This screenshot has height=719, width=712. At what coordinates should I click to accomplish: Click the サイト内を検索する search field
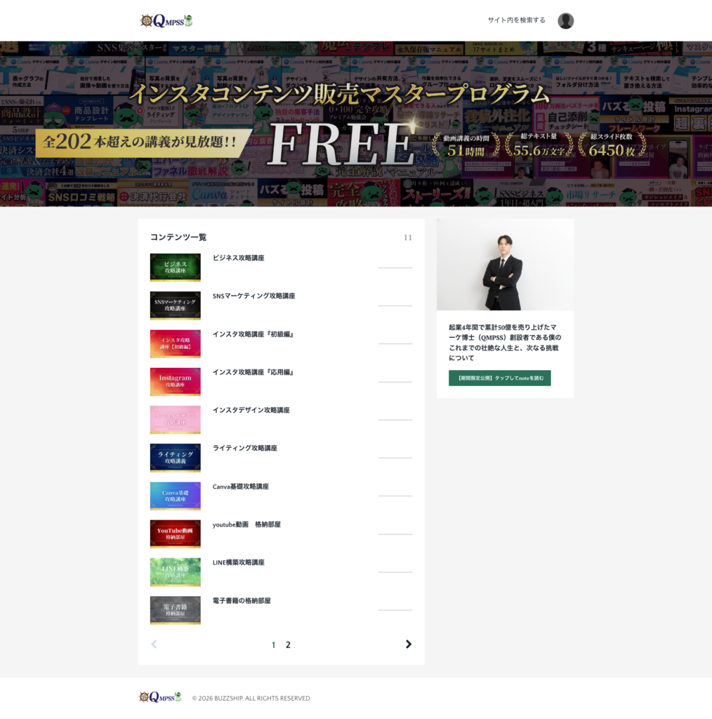(x=516, y=20)
